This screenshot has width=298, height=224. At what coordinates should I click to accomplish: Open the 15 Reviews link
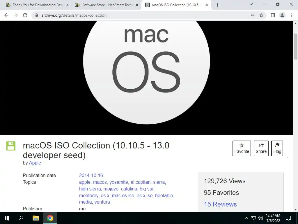point(220,204)
